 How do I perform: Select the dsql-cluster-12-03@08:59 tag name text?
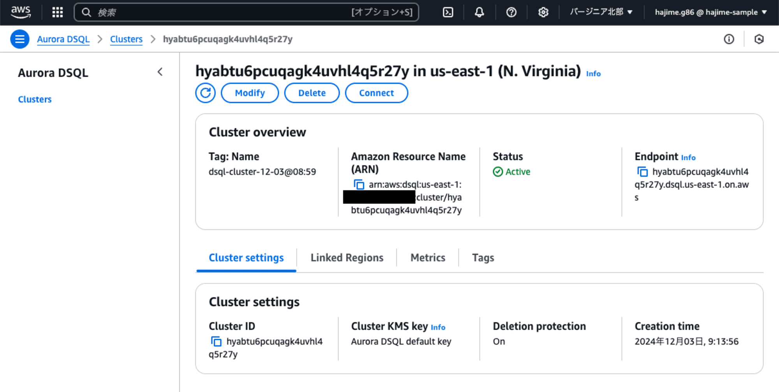pyautogui.click(x=262, y=172)
